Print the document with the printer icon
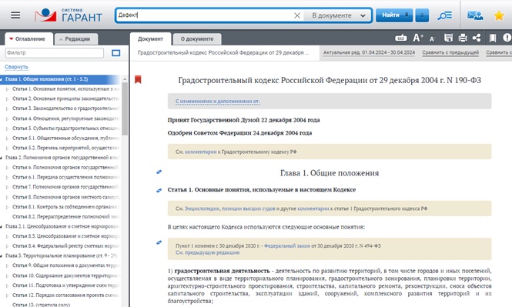Screen dimensions: 512x307 tap(463, 38)
